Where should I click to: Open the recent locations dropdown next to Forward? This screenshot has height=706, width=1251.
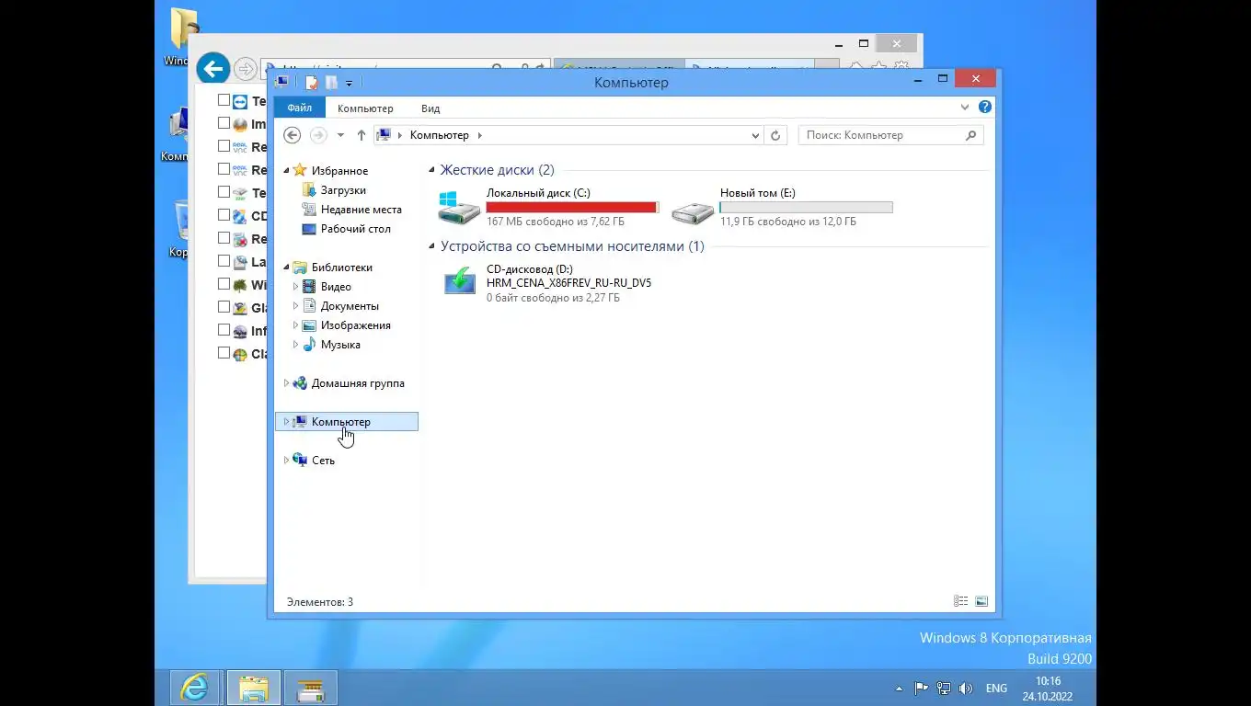click(x=340, y=135)
